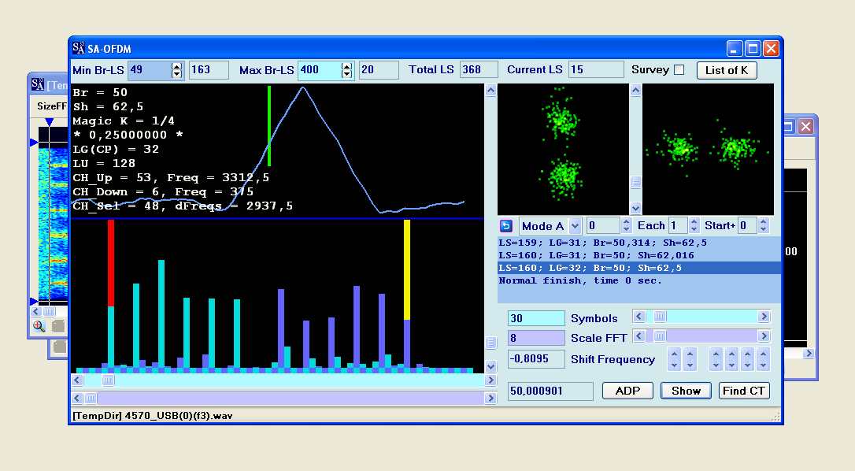Viewport: 855px width, 471px height.
Task: Click the List of K button
Action: pyautogui.click(x=727, y=70)
